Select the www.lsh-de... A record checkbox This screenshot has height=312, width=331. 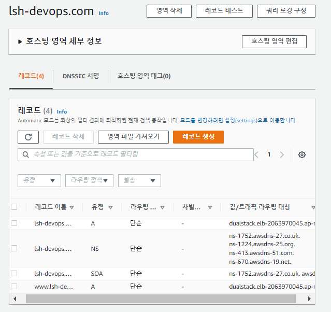point(14,286)
